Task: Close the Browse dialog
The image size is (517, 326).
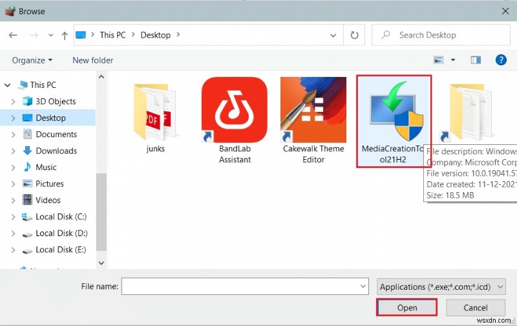Action: pos(505,11)
